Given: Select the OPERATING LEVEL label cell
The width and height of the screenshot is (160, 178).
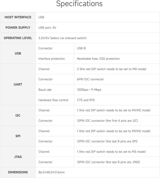Looking at the screenshot, I should coord(18,38).
